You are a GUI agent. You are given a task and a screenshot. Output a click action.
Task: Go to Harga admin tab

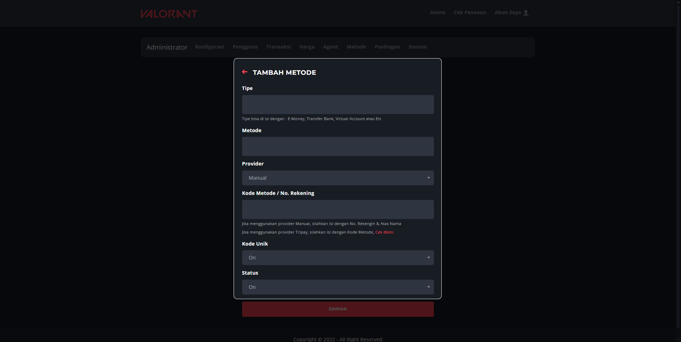pos(307,47)
